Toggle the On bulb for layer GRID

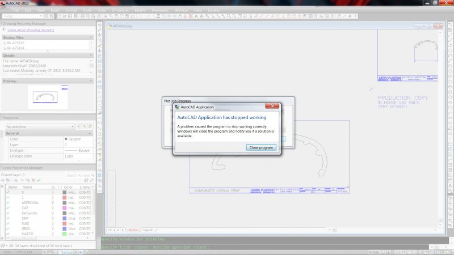53,229
